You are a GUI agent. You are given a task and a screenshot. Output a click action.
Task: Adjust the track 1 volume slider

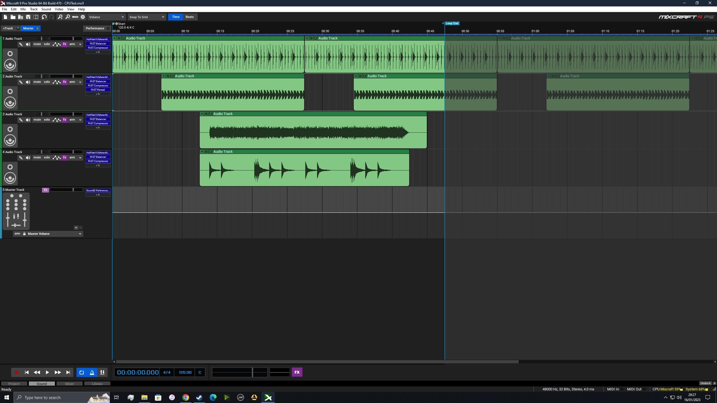click(66, 38)
